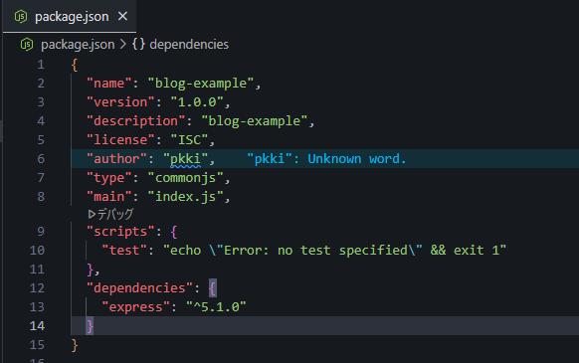
Task: Open dependencies breadcrumb item
Action: [x=189, y=45]
